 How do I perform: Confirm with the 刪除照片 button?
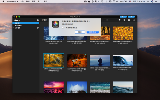pyautogui.click(x=93, y=32)
